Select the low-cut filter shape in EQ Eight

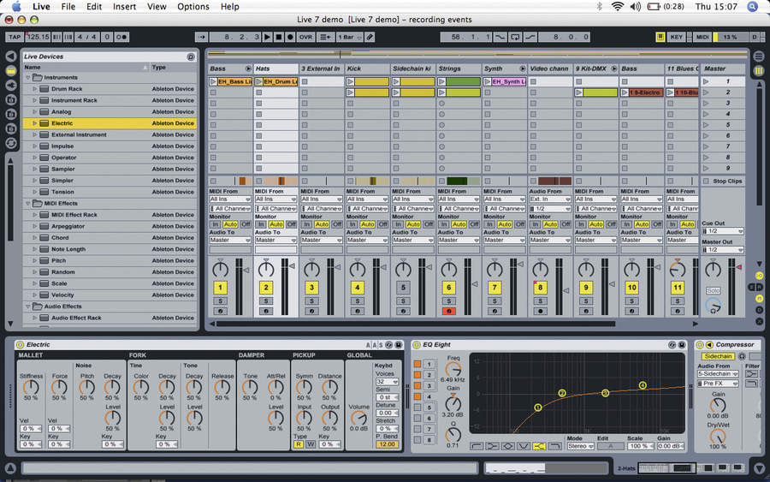[477, 446]
